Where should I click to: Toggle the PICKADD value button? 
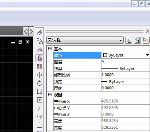pos(128,40)
